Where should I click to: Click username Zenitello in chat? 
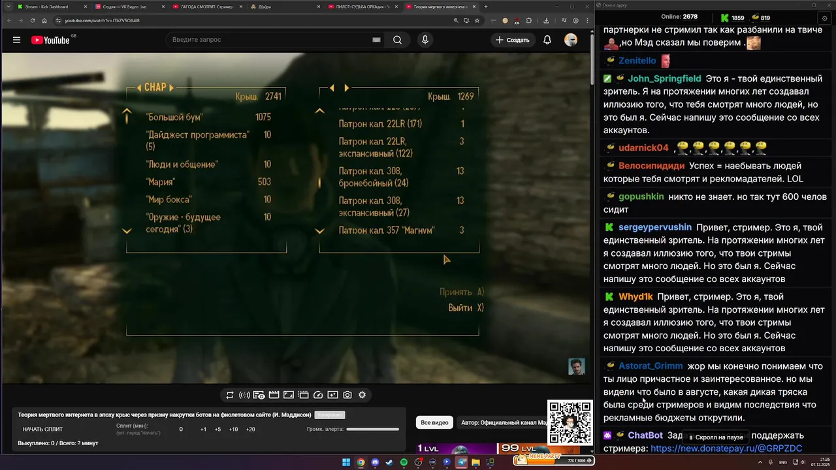click(637, 61)
